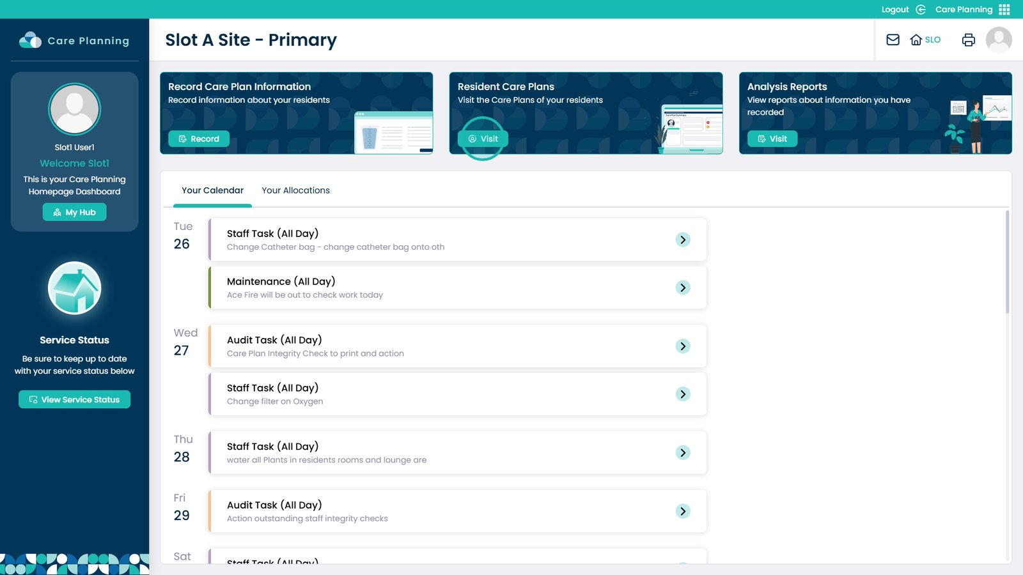
Task: Open chevron for Change filter on Oxygen
Action: (683, 394)
